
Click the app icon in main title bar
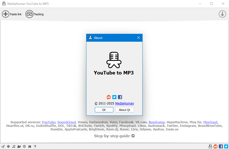click(4, 4)
